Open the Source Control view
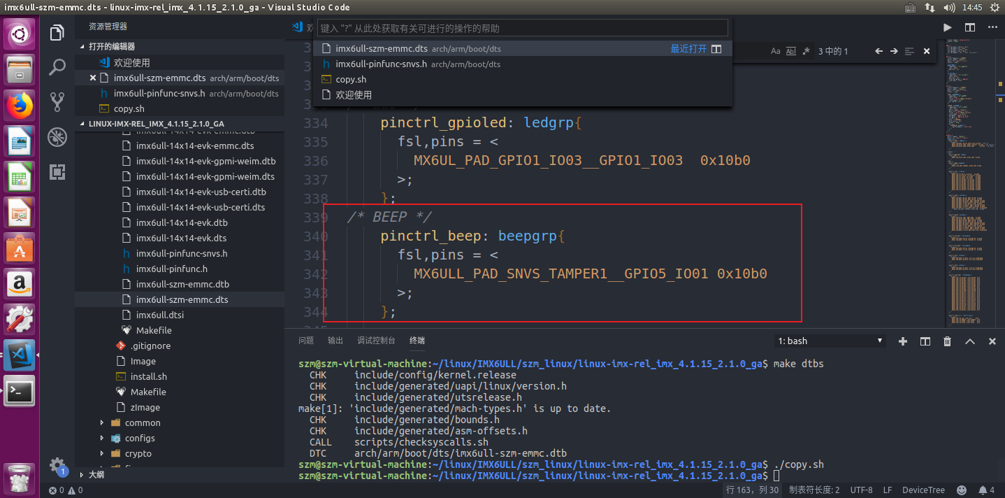 point(57,103)
